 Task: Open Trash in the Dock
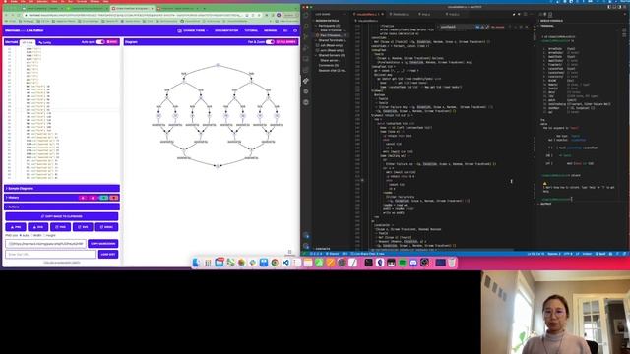[x=452, y=263]
